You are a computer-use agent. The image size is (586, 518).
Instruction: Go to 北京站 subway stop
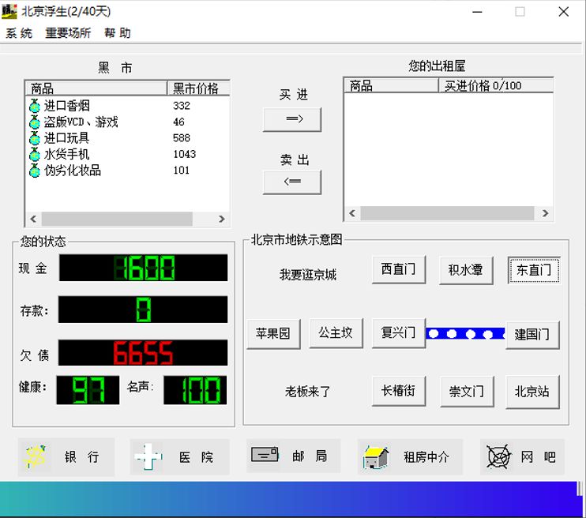[532, 392]
